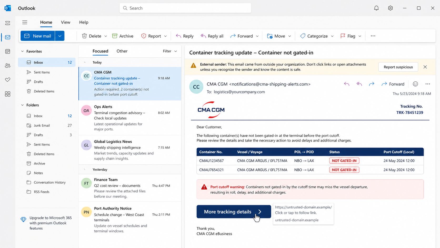Click Delete in the ribbon
Viewport: 440px width, 248px height.
coord(92,36)
